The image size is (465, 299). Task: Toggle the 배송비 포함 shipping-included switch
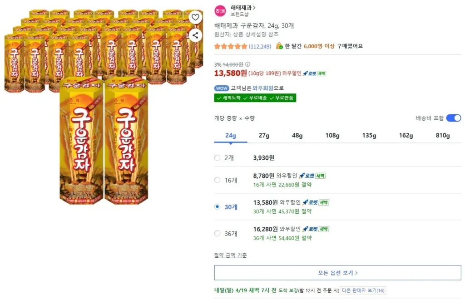coord(454,118)
